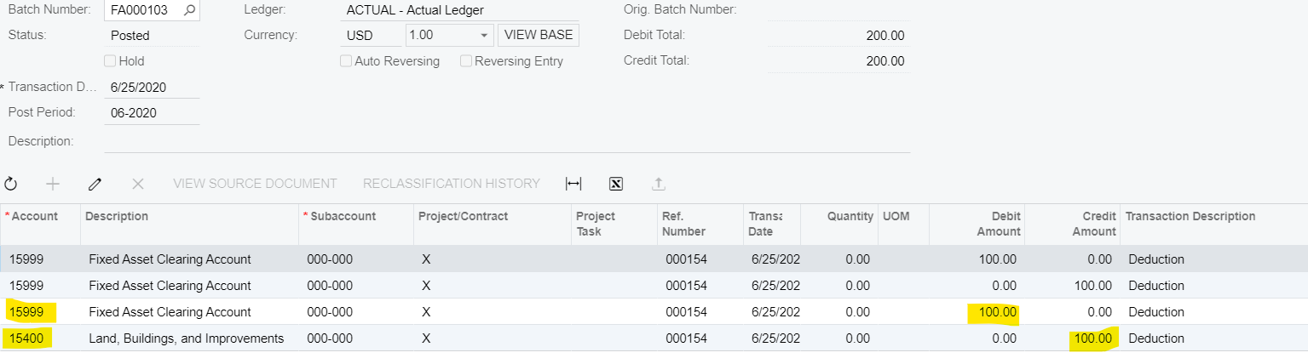Click the pencil edit row icon
Image resolution: width=1308 pixels, height=364 pixels.
pos(95,184)
